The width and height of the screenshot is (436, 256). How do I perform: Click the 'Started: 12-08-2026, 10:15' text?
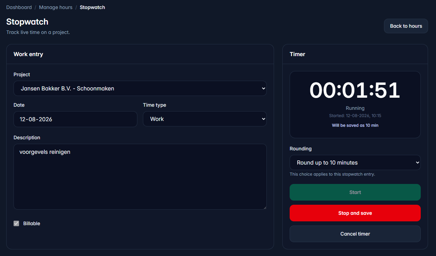point(355,116)
